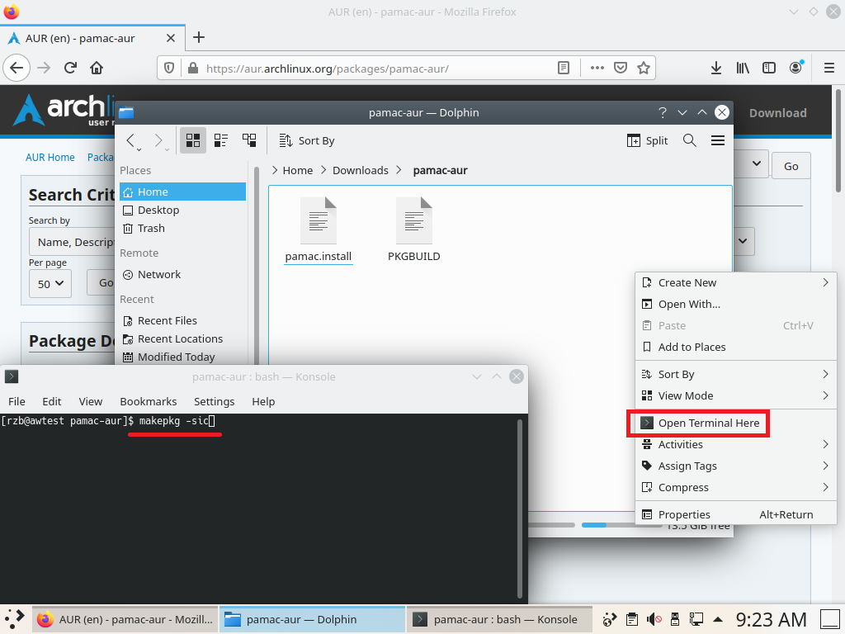Open Firefox downloads panel
The image size is (845, 634).
coord(716,68)
